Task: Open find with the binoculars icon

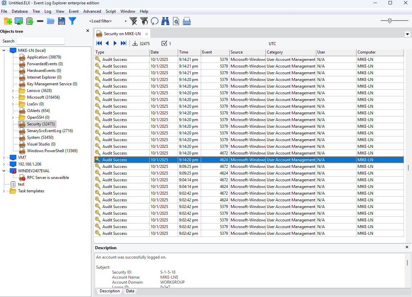Action: (x=165, y=21)
